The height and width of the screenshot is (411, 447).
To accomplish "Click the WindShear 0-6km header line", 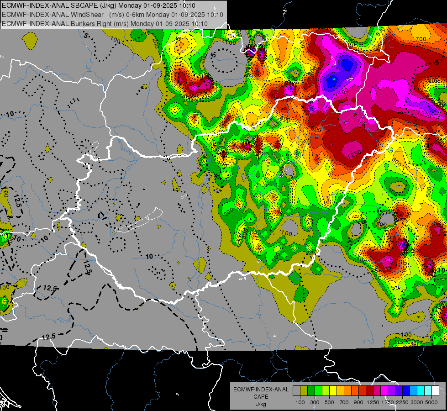I will (112, 15).
